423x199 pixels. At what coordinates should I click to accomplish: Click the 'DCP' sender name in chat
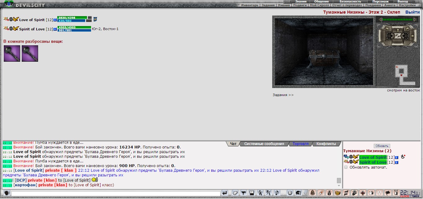point(21,180)
